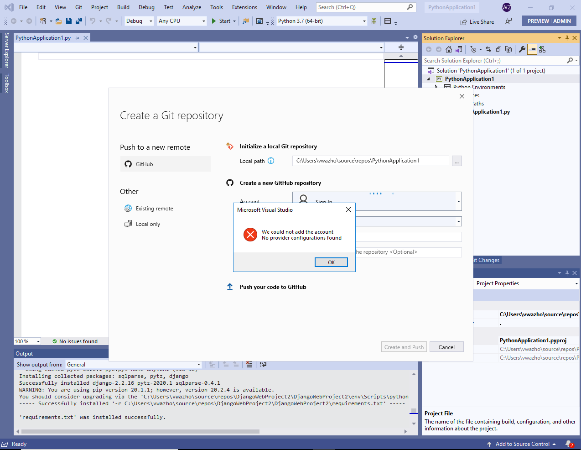Toggle Preview Selected Items in Solution Explorer
The height and width of the screenshot is (450, 581).
click(532, 49)
